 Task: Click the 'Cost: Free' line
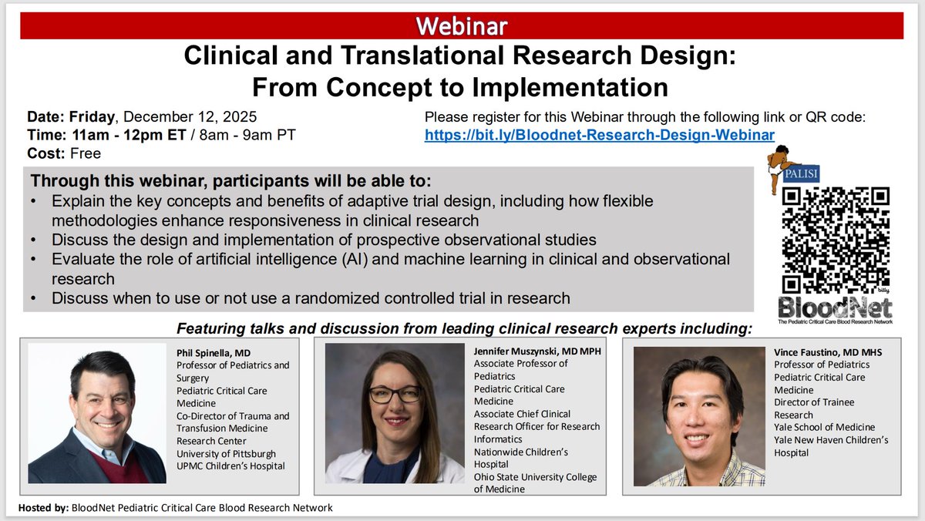64,153
